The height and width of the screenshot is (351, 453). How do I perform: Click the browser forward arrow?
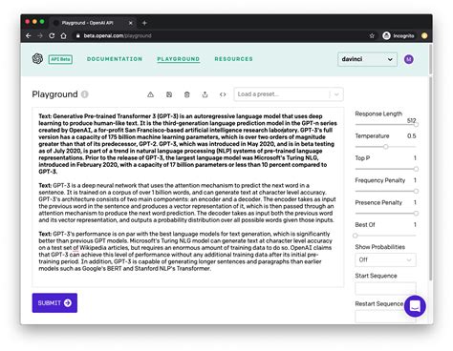[40, 35]
